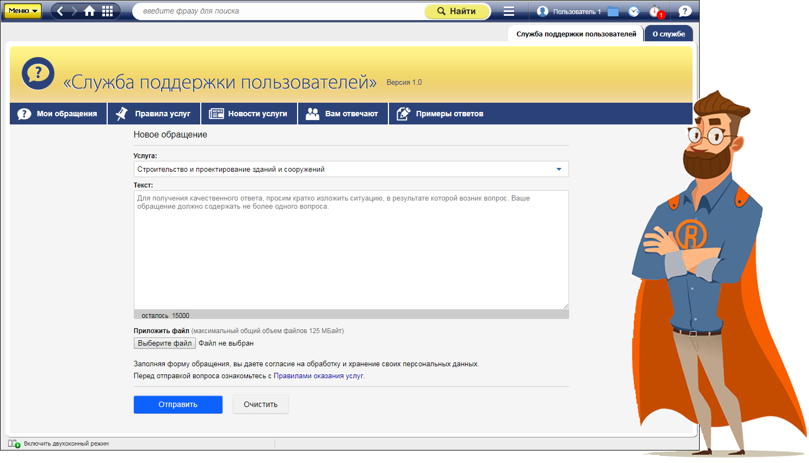
Task: Click the stopwatch icon with red badge
Action: point(655,11)
